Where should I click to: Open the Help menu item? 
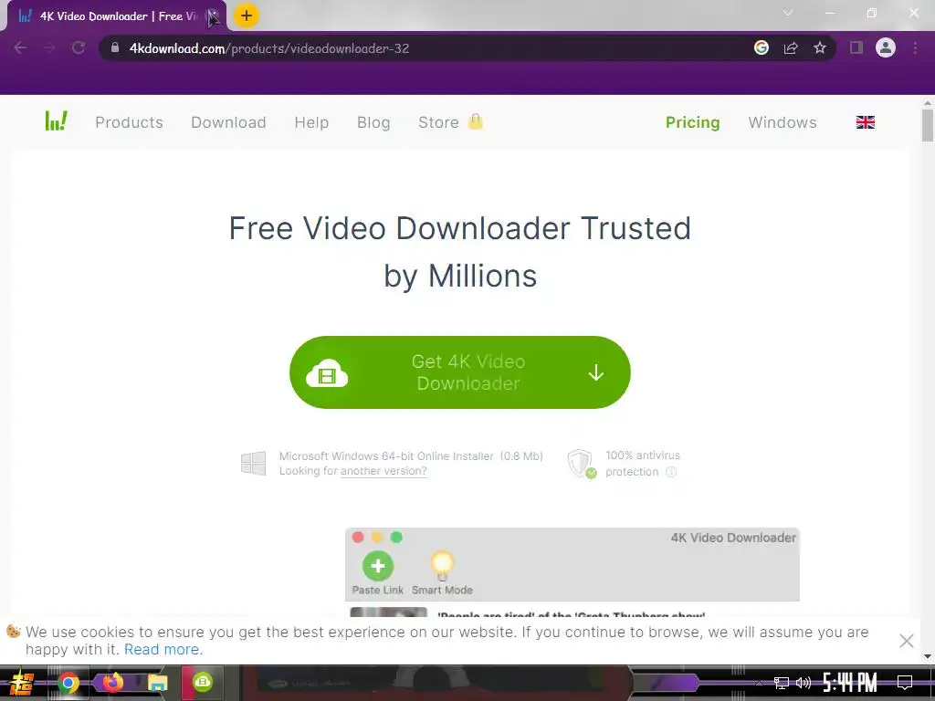[311, 122]
